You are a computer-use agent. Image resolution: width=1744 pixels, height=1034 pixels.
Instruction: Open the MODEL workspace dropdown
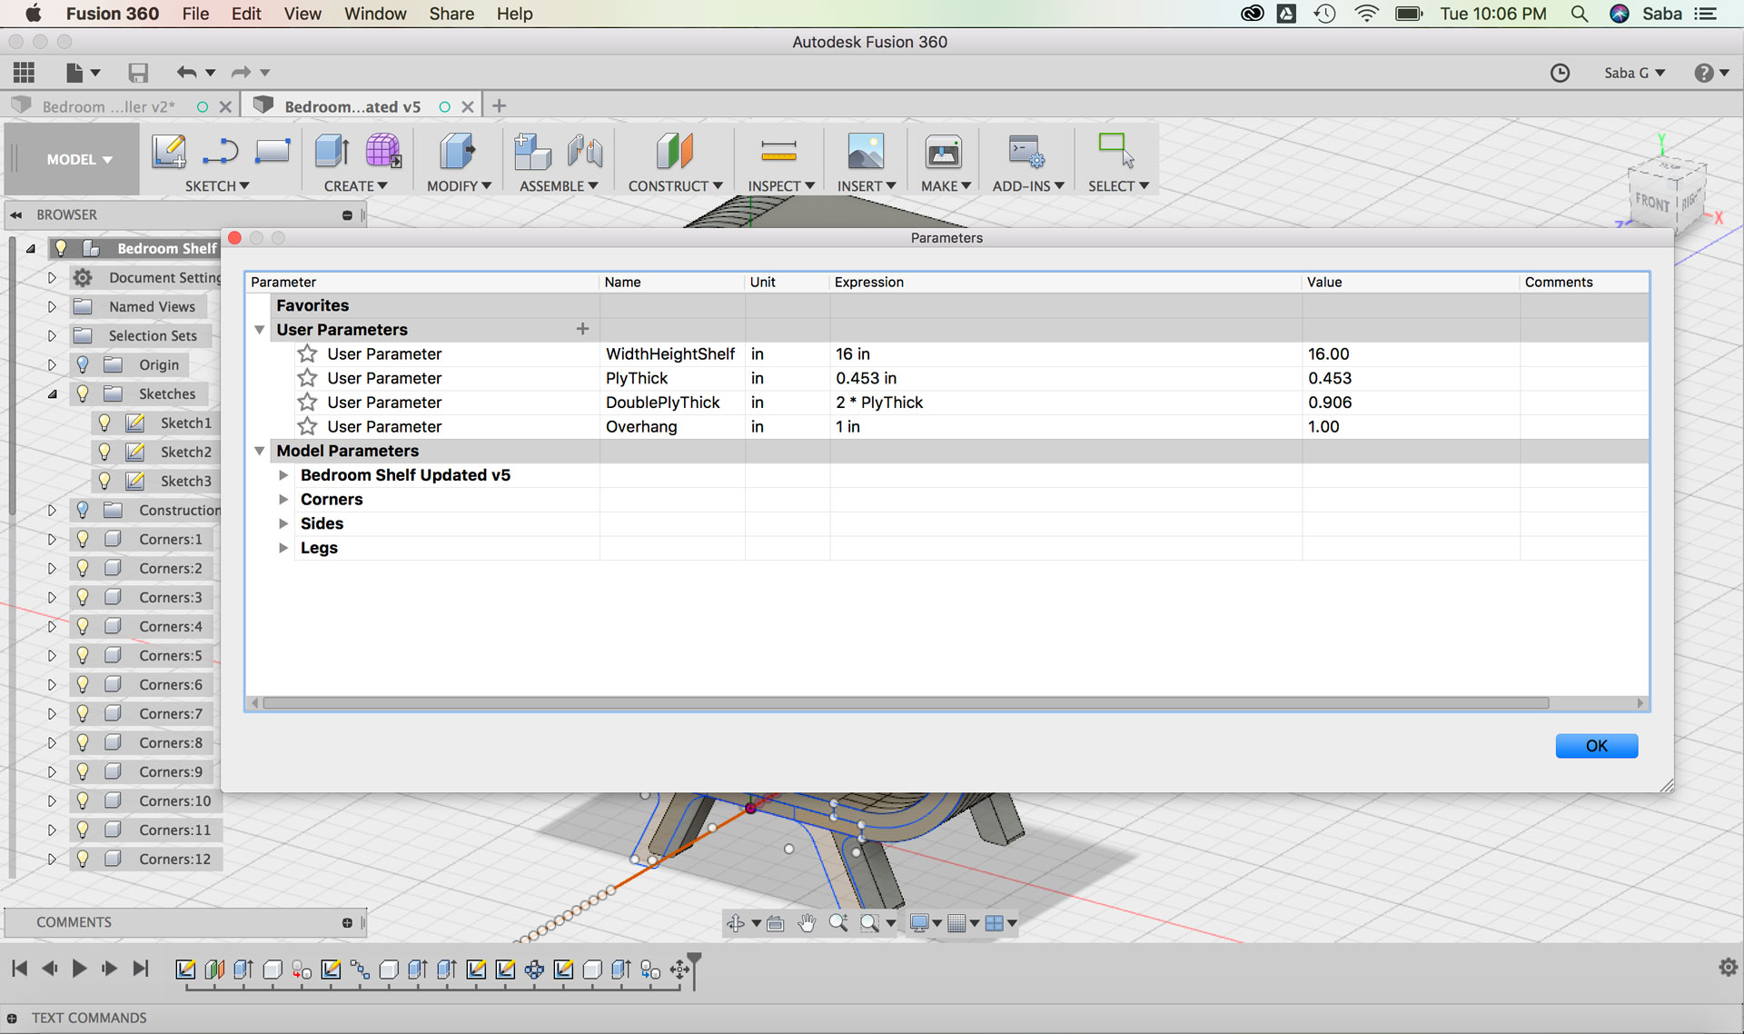tap(79, 160)
